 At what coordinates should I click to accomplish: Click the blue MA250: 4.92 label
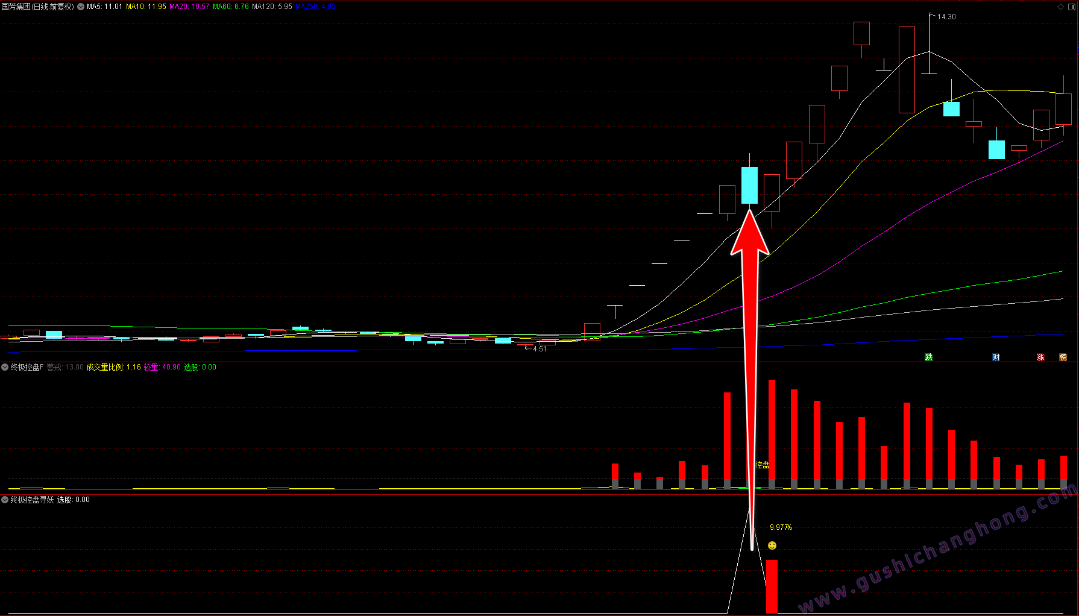point(315,7)
